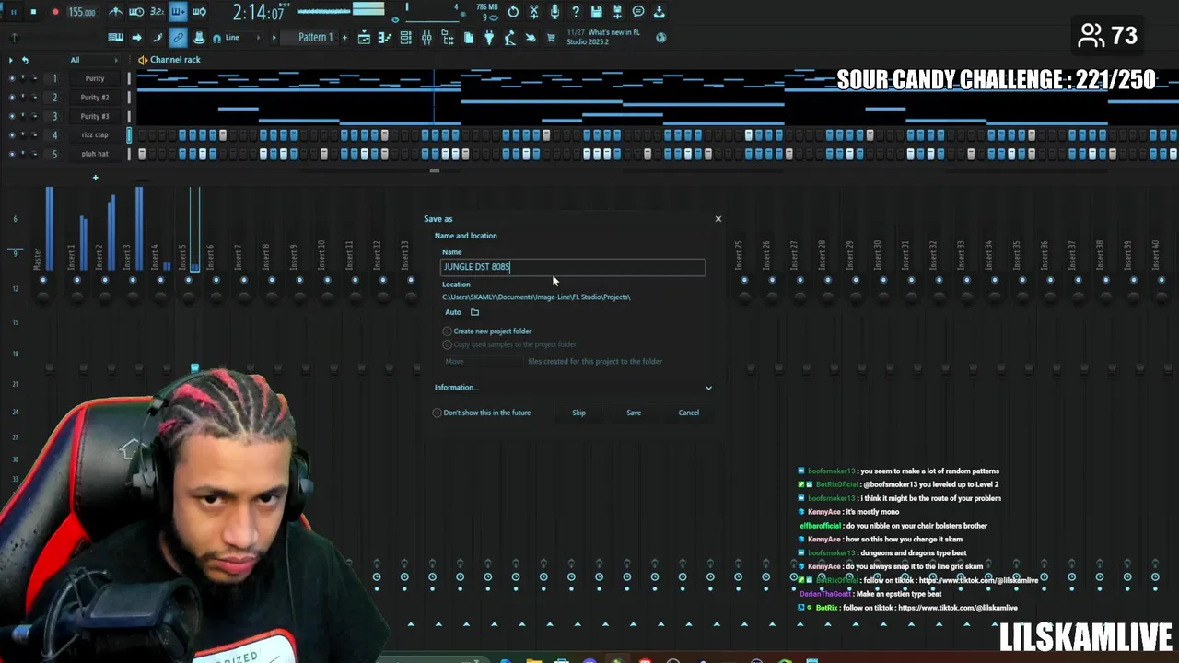Enable Create new project folder option
1179x663 pixels.
(487, 331)
